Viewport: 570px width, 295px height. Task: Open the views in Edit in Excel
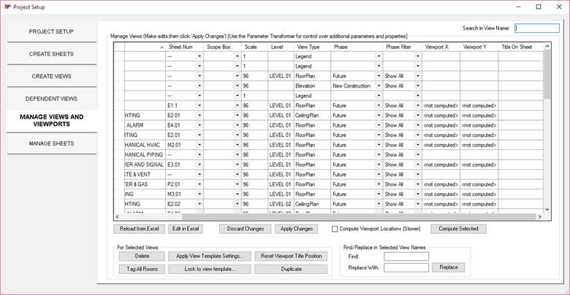pos(185,229)
